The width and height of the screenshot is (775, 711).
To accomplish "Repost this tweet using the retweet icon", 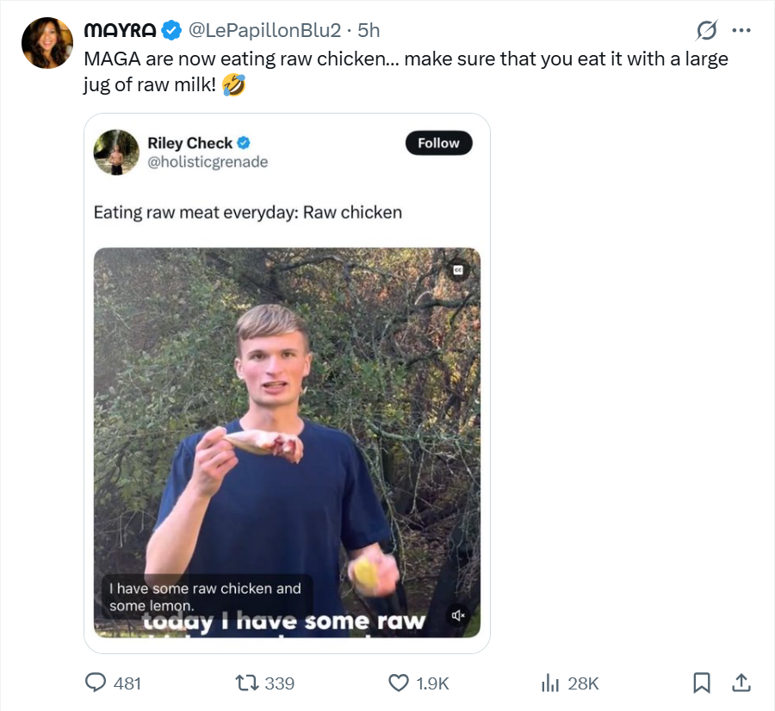I will click(x=247, y=683).
